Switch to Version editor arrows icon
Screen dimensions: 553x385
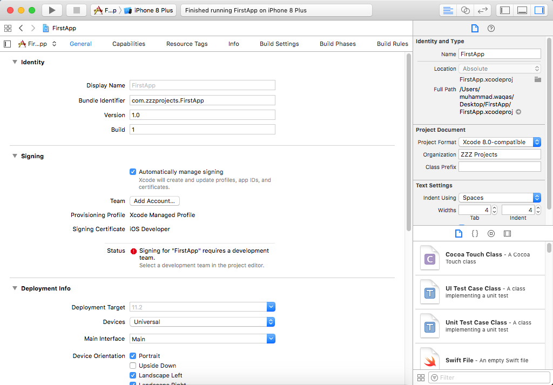pyautogui.click(x=482, y=10)
